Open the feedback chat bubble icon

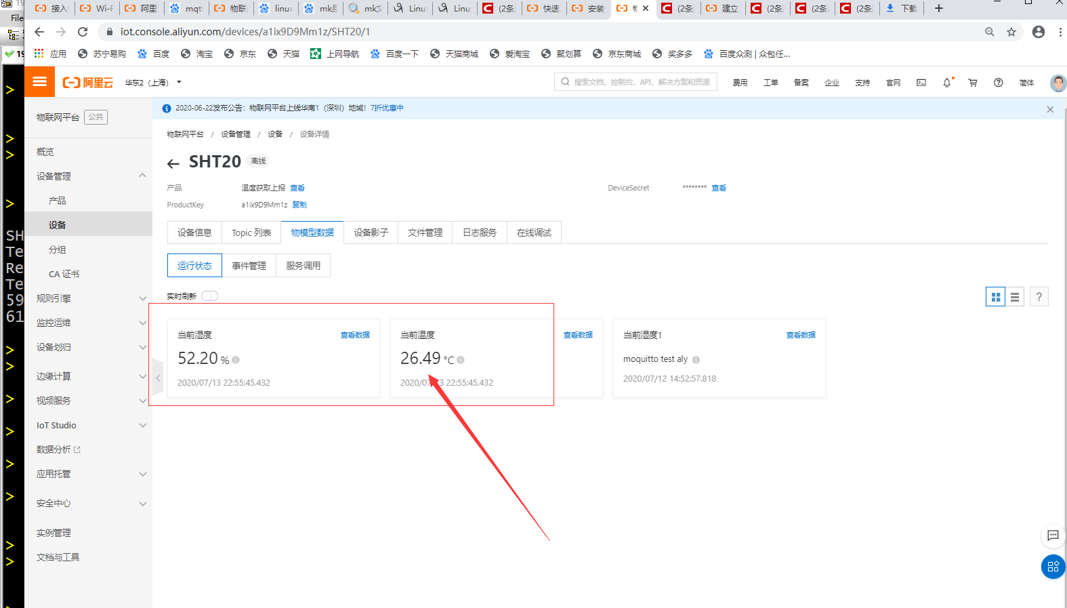click(1053, 535)
